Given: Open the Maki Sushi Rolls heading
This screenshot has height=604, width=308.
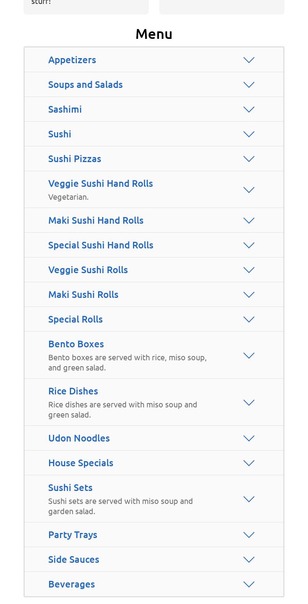Looking at the screenshot, I should pyautogui.click(x=83, y=295).
